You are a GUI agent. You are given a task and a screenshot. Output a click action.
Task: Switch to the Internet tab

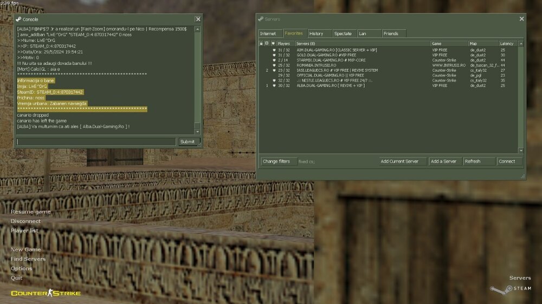[268, 34]
